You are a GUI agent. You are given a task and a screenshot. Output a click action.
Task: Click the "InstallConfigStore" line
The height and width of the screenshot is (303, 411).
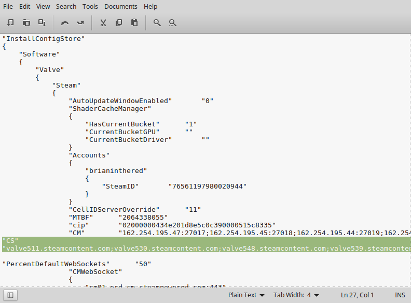[44, 39]
